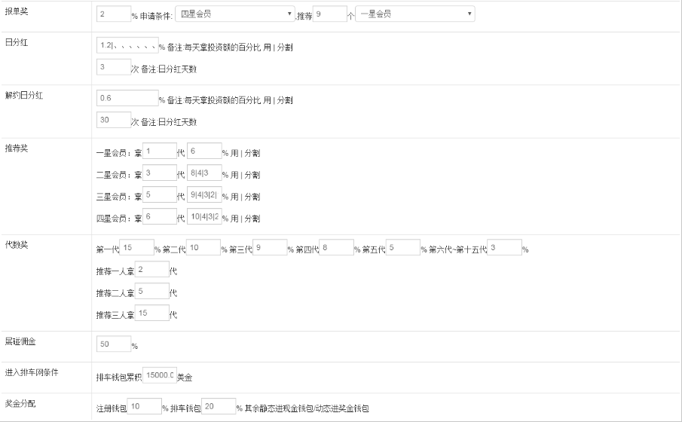This screenshot has width=682, height=422.
Task: Click the 代数奖 row label
Action: 17,245
